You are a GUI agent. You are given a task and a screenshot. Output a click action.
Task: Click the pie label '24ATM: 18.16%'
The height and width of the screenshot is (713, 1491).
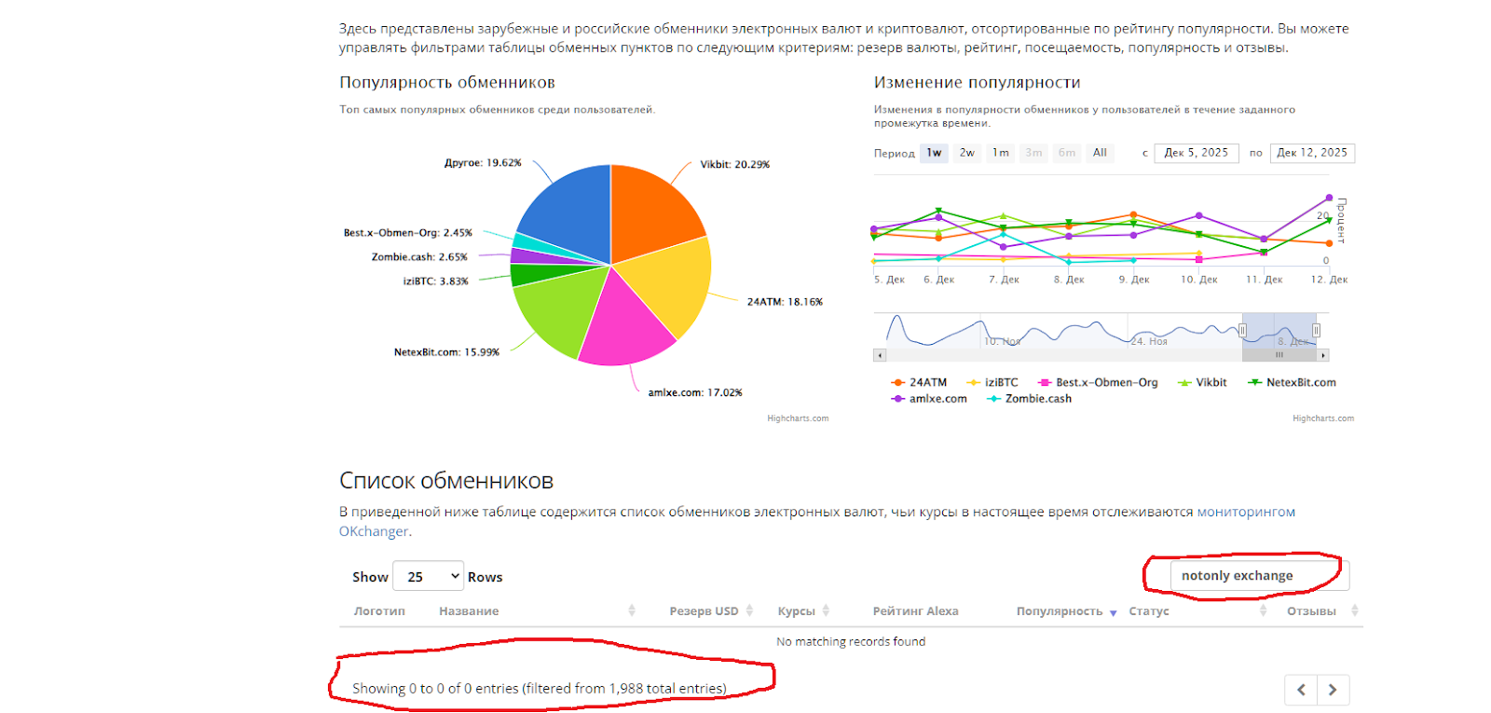(785, 302)
